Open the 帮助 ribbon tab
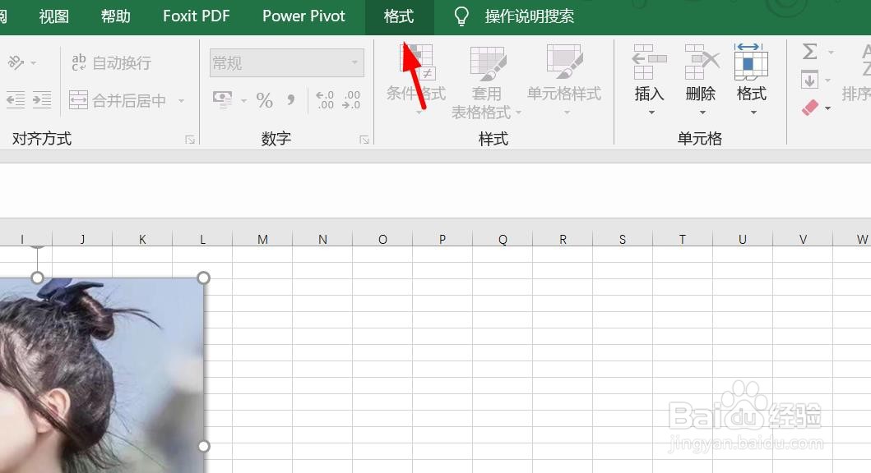871x473 pixels. [115, 16]
